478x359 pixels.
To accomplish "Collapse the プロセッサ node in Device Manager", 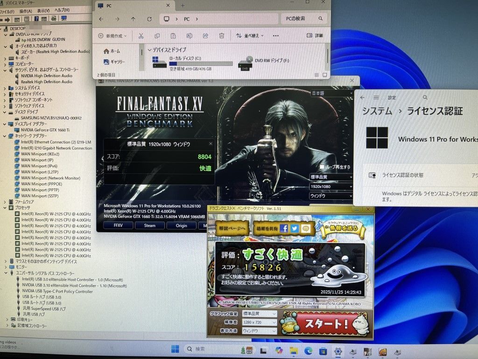I will coord(5,208).
